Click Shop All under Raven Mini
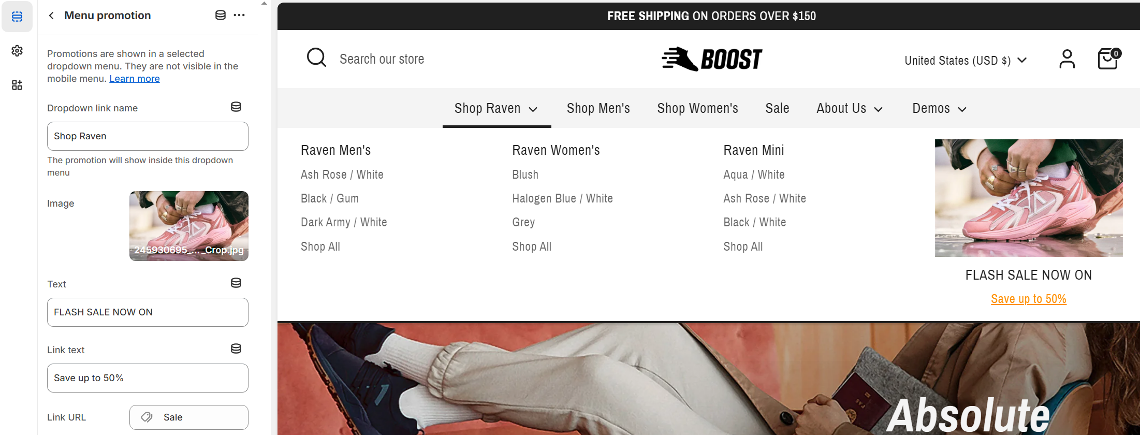 click(743, 247)
